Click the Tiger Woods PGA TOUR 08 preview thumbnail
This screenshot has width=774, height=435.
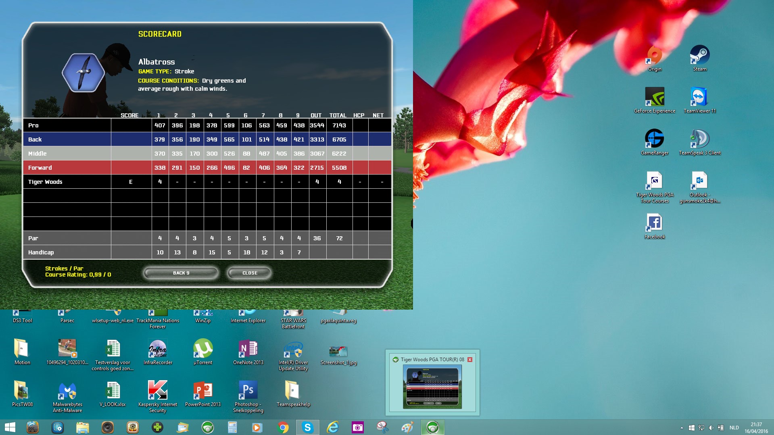pyautogui.click(x=432, y=386)
